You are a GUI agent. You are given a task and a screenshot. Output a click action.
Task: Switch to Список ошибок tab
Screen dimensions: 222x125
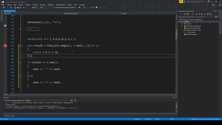pos(9,116)
